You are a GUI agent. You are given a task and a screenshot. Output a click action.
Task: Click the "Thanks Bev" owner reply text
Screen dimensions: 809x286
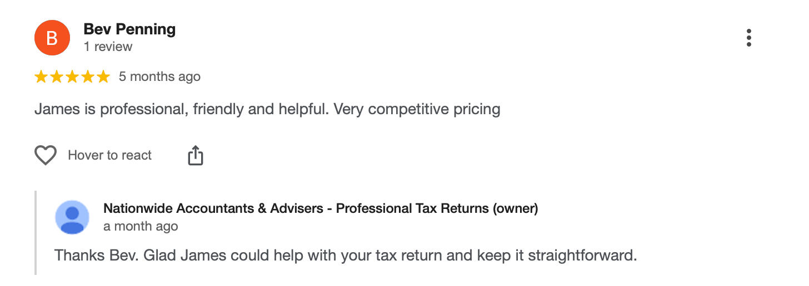[345, 256]
